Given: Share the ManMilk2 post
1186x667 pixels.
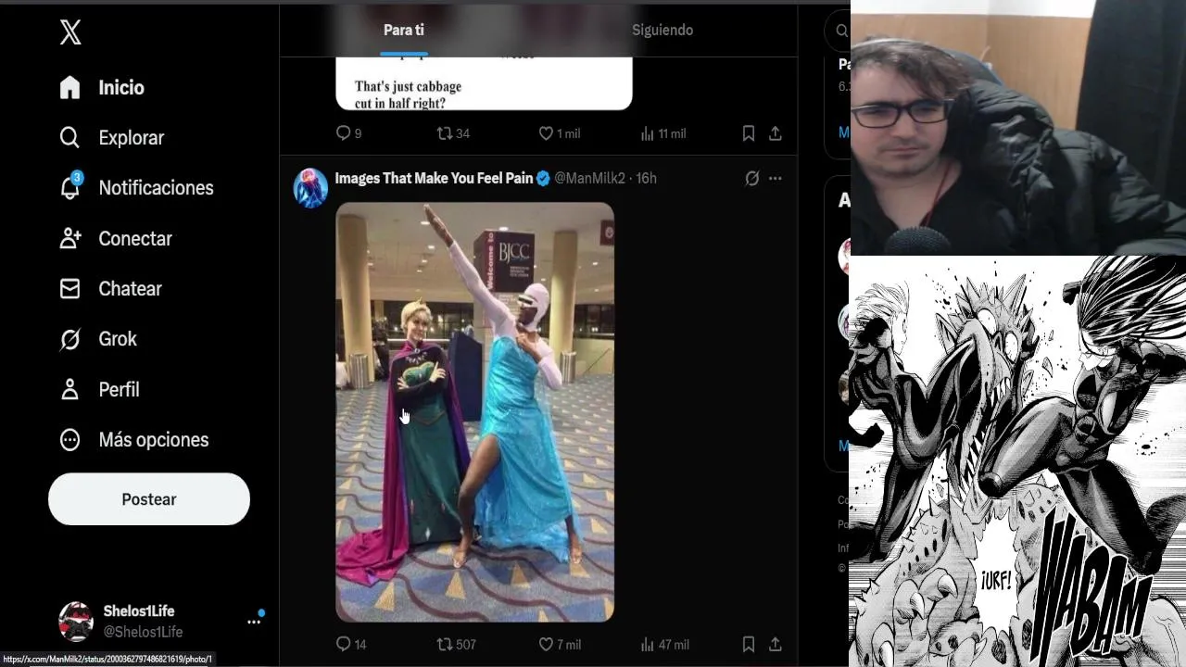Looking at the screenshot, I should (776, 644).
